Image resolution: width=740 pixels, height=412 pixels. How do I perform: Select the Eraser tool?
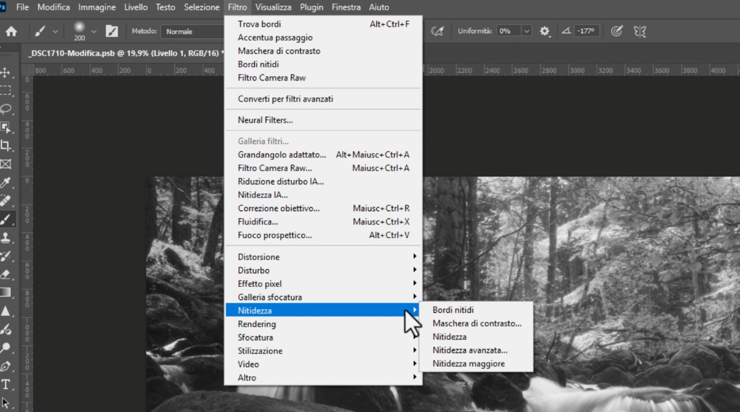(x=6, y=274)
